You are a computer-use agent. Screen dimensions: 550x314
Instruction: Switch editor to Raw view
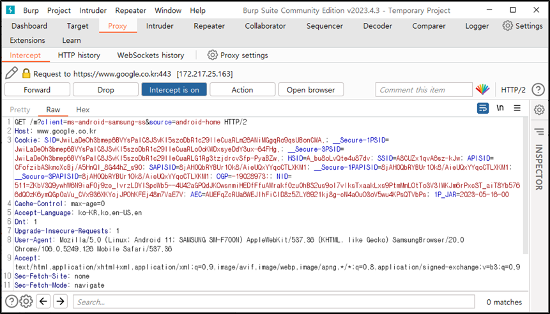pos(53,110)
